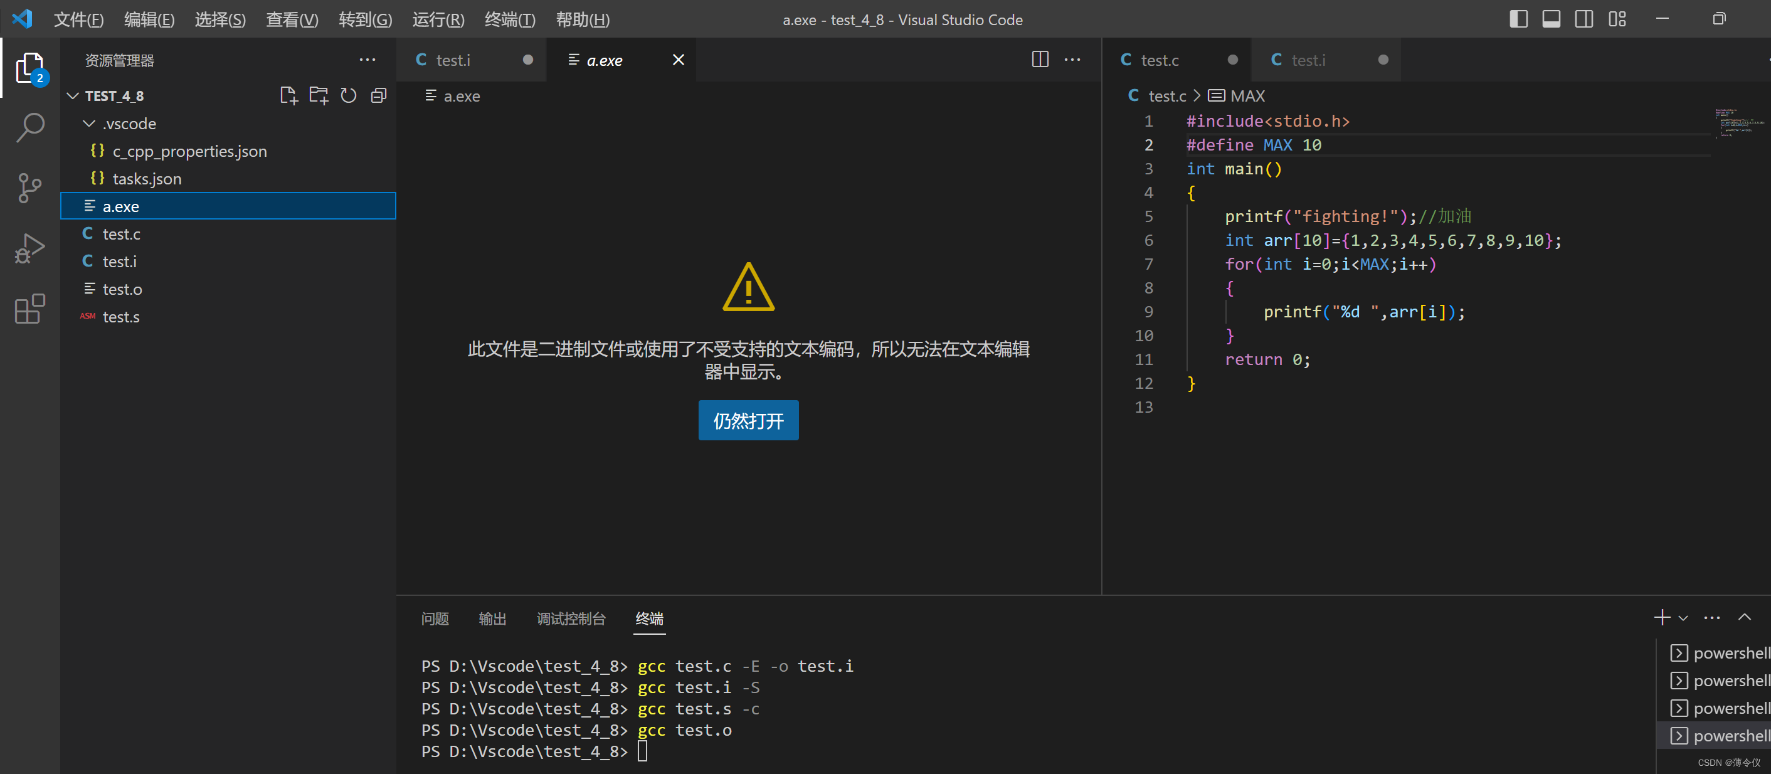Open the 转到(G) menu
This screenshot has width=1771, height=774.
coord(365,19)
